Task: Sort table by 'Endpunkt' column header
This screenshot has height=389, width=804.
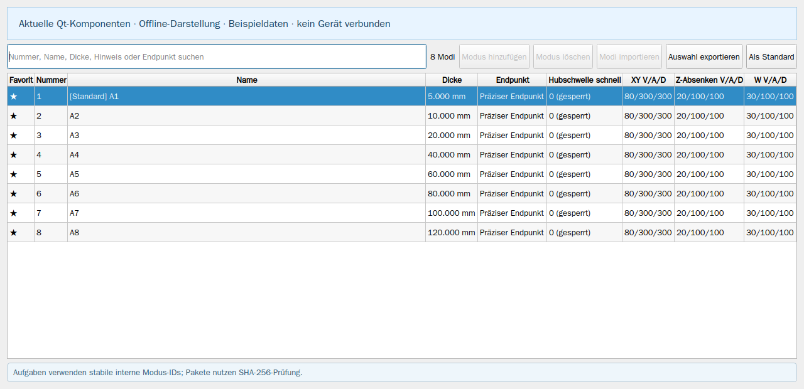Action: (513, 80)
